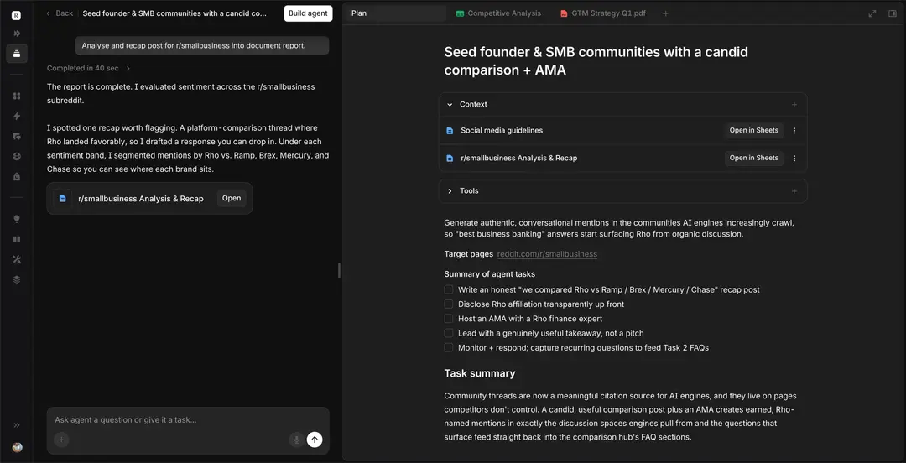
Task: Open r/smallbusiness Analysis & Recap from chat
Action: [x=232, y=198]
